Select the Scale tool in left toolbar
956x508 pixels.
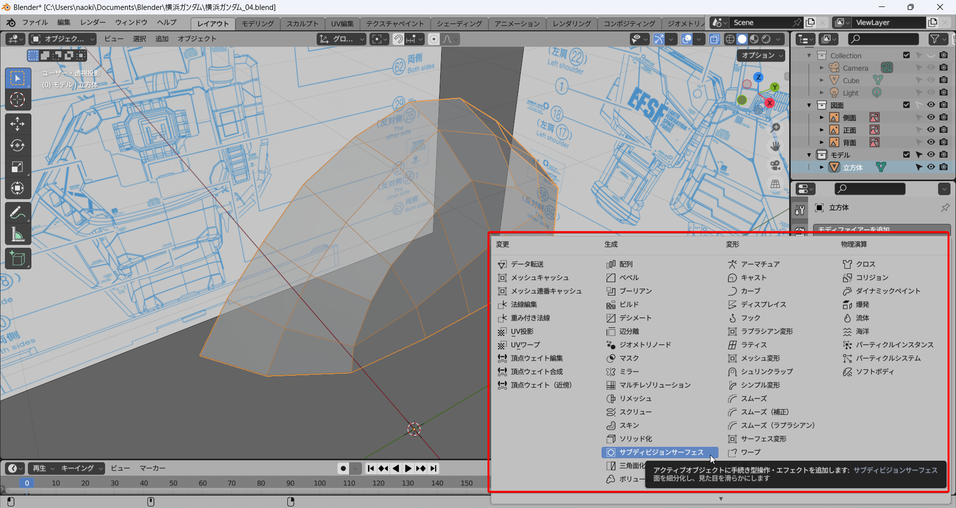17,167
